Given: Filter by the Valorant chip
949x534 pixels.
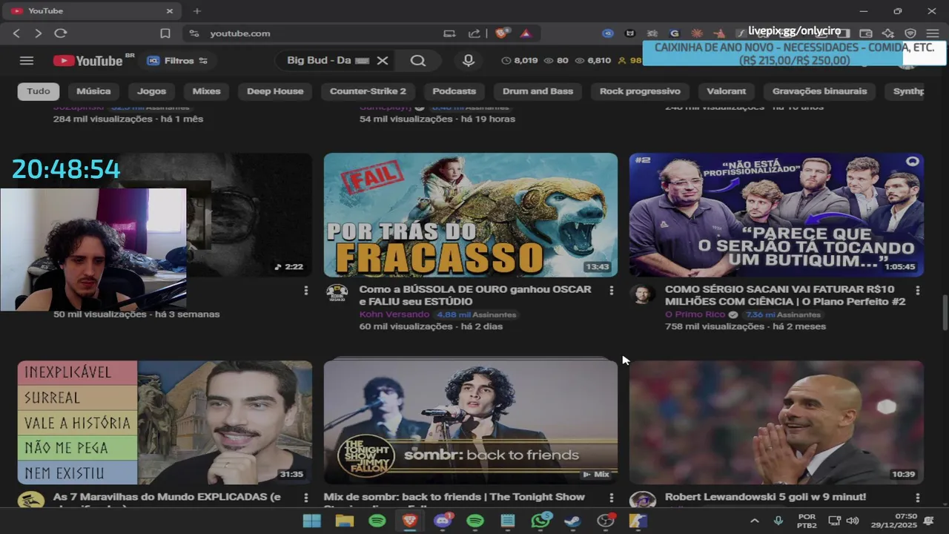Looking at the screenshot, I should click(x=727, y=91).
